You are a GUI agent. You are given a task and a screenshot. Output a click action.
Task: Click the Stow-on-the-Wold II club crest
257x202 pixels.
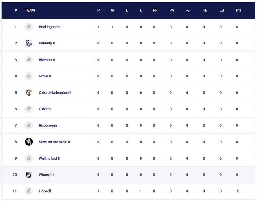29,142
